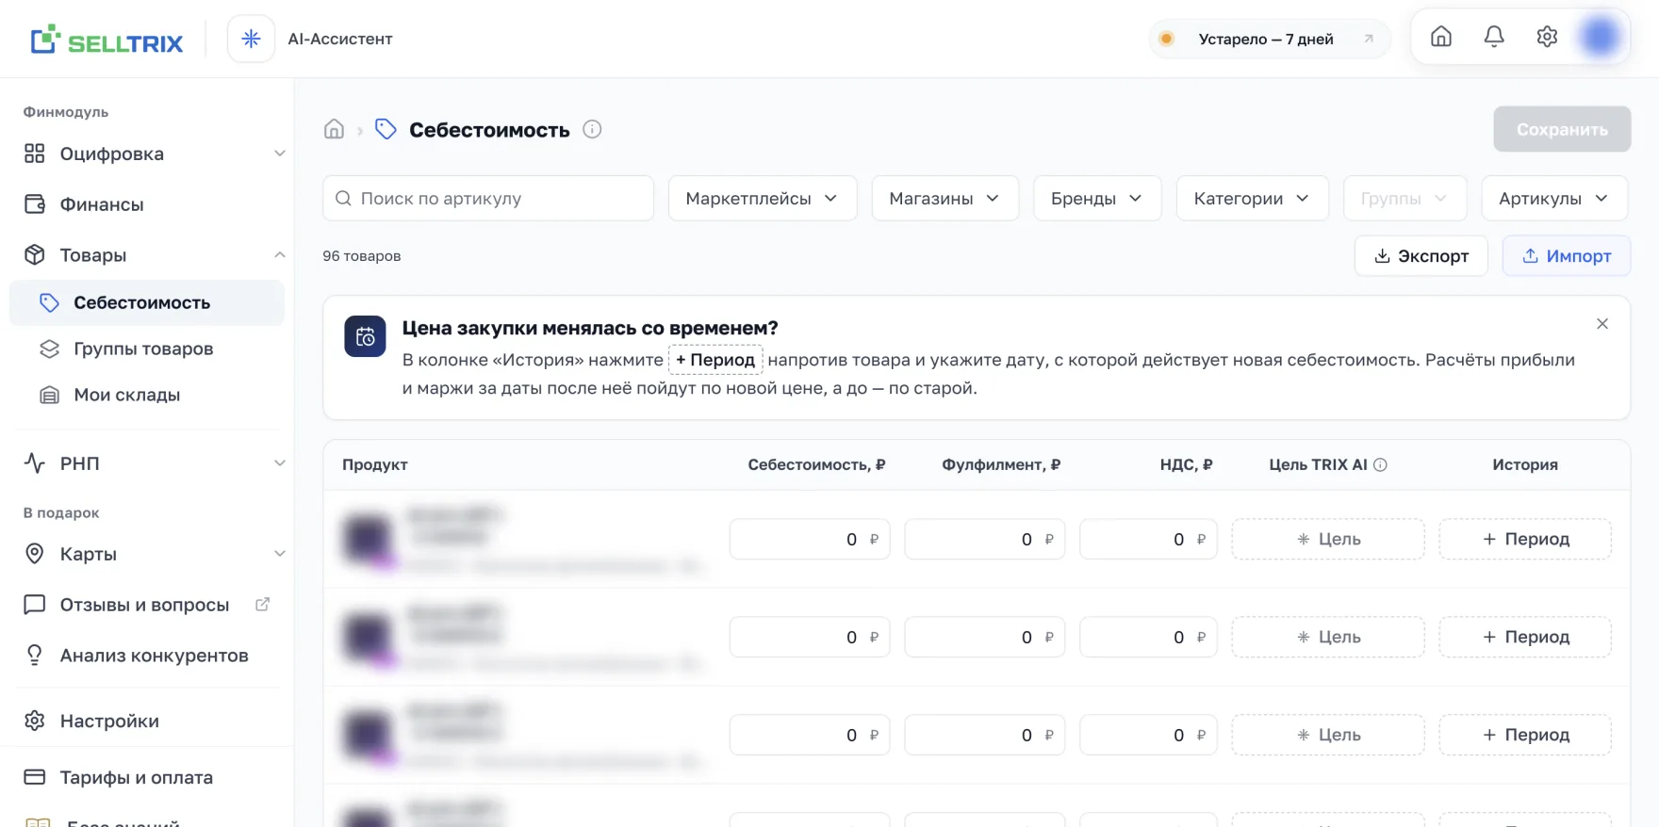Click the external link icon next to Отзывы
Screen dimensions: 1659x827
coord(263,604)
